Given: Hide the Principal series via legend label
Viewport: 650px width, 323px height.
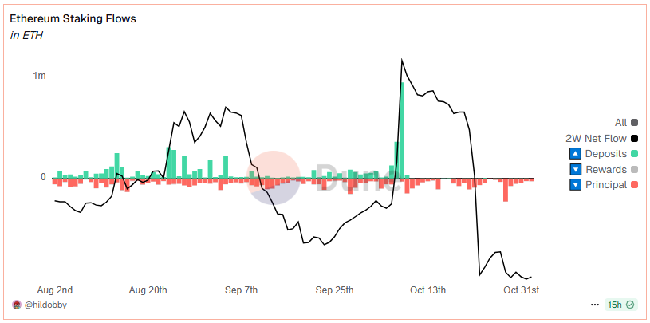Looking at the screenshot, I should (x=606, y=185).
